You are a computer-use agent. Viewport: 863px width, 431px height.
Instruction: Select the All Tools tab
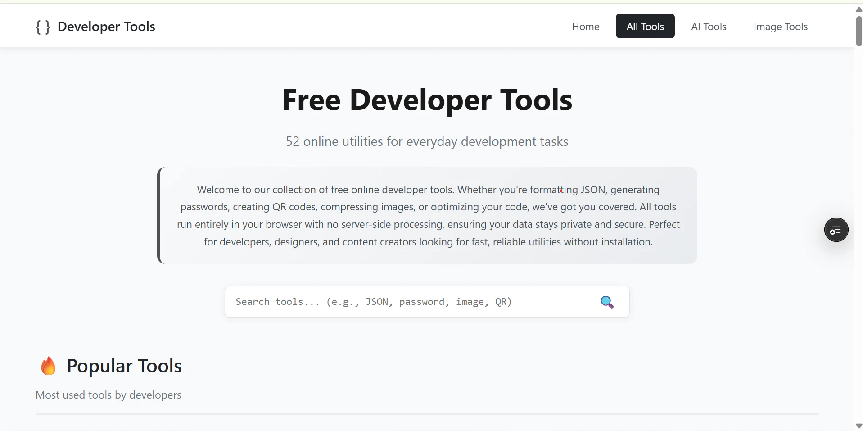pos(645,26)
